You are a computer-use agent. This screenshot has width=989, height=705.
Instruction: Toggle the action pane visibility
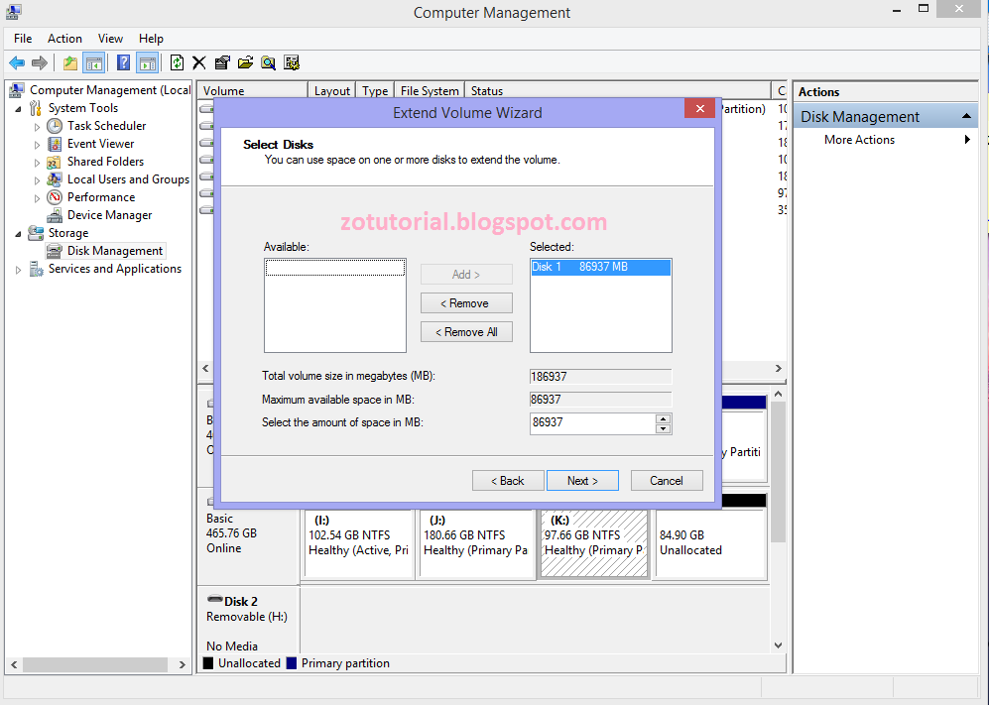coord(147,61)
